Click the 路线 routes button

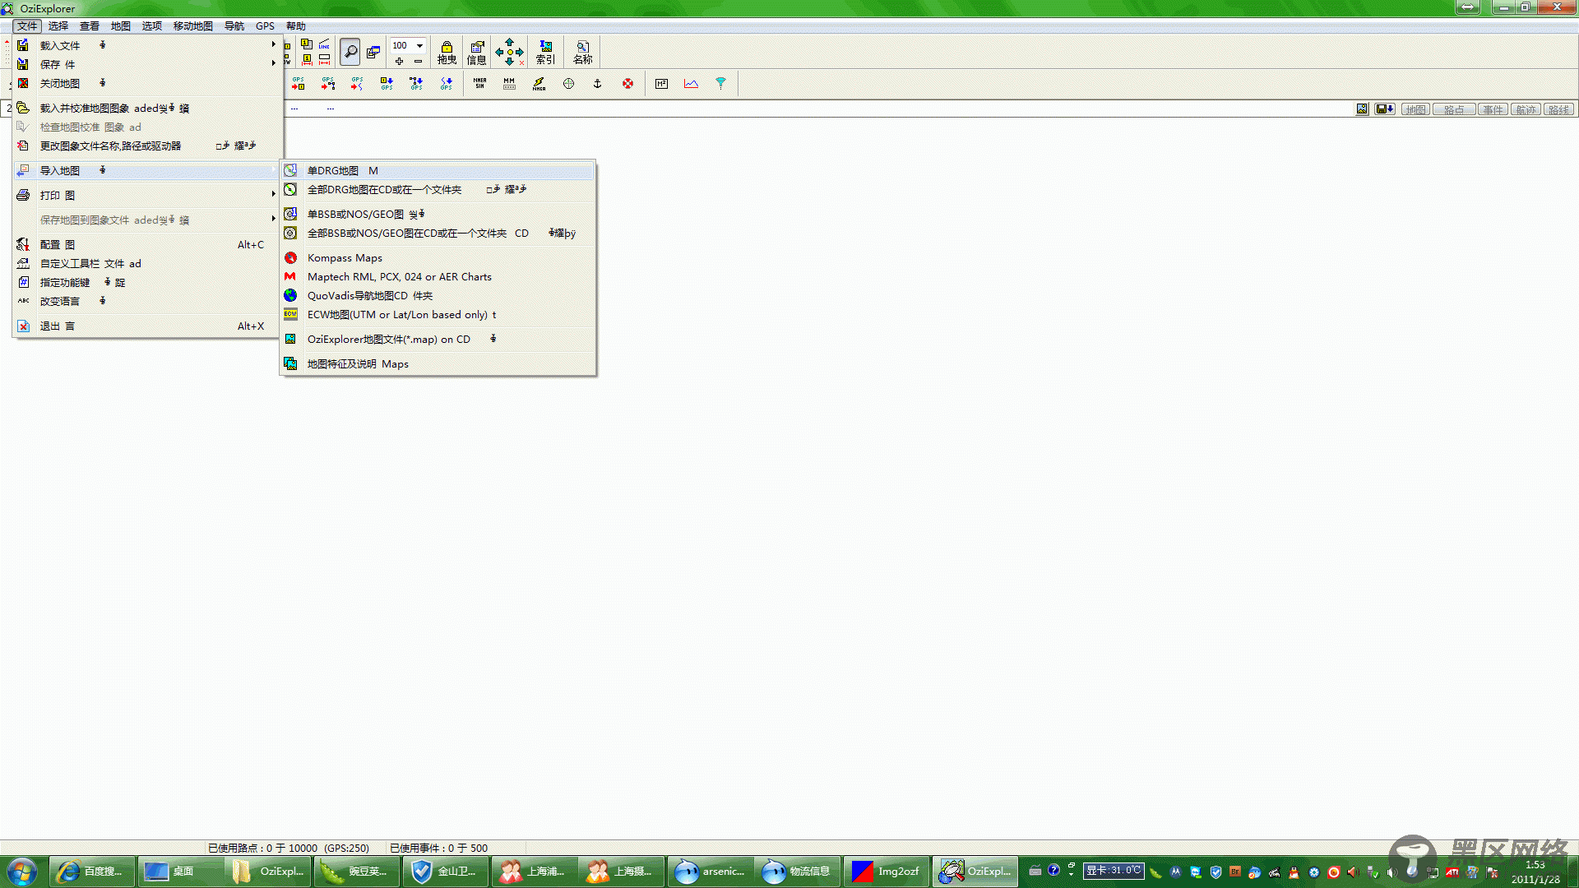1558,109
